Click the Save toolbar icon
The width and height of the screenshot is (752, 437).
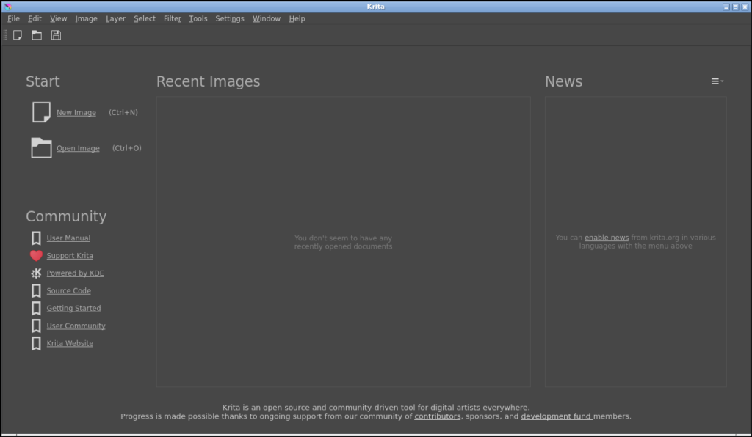(56, 35)
